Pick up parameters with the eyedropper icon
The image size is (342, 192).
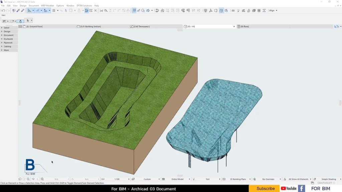pyautogui.click(x=18, y=10)
